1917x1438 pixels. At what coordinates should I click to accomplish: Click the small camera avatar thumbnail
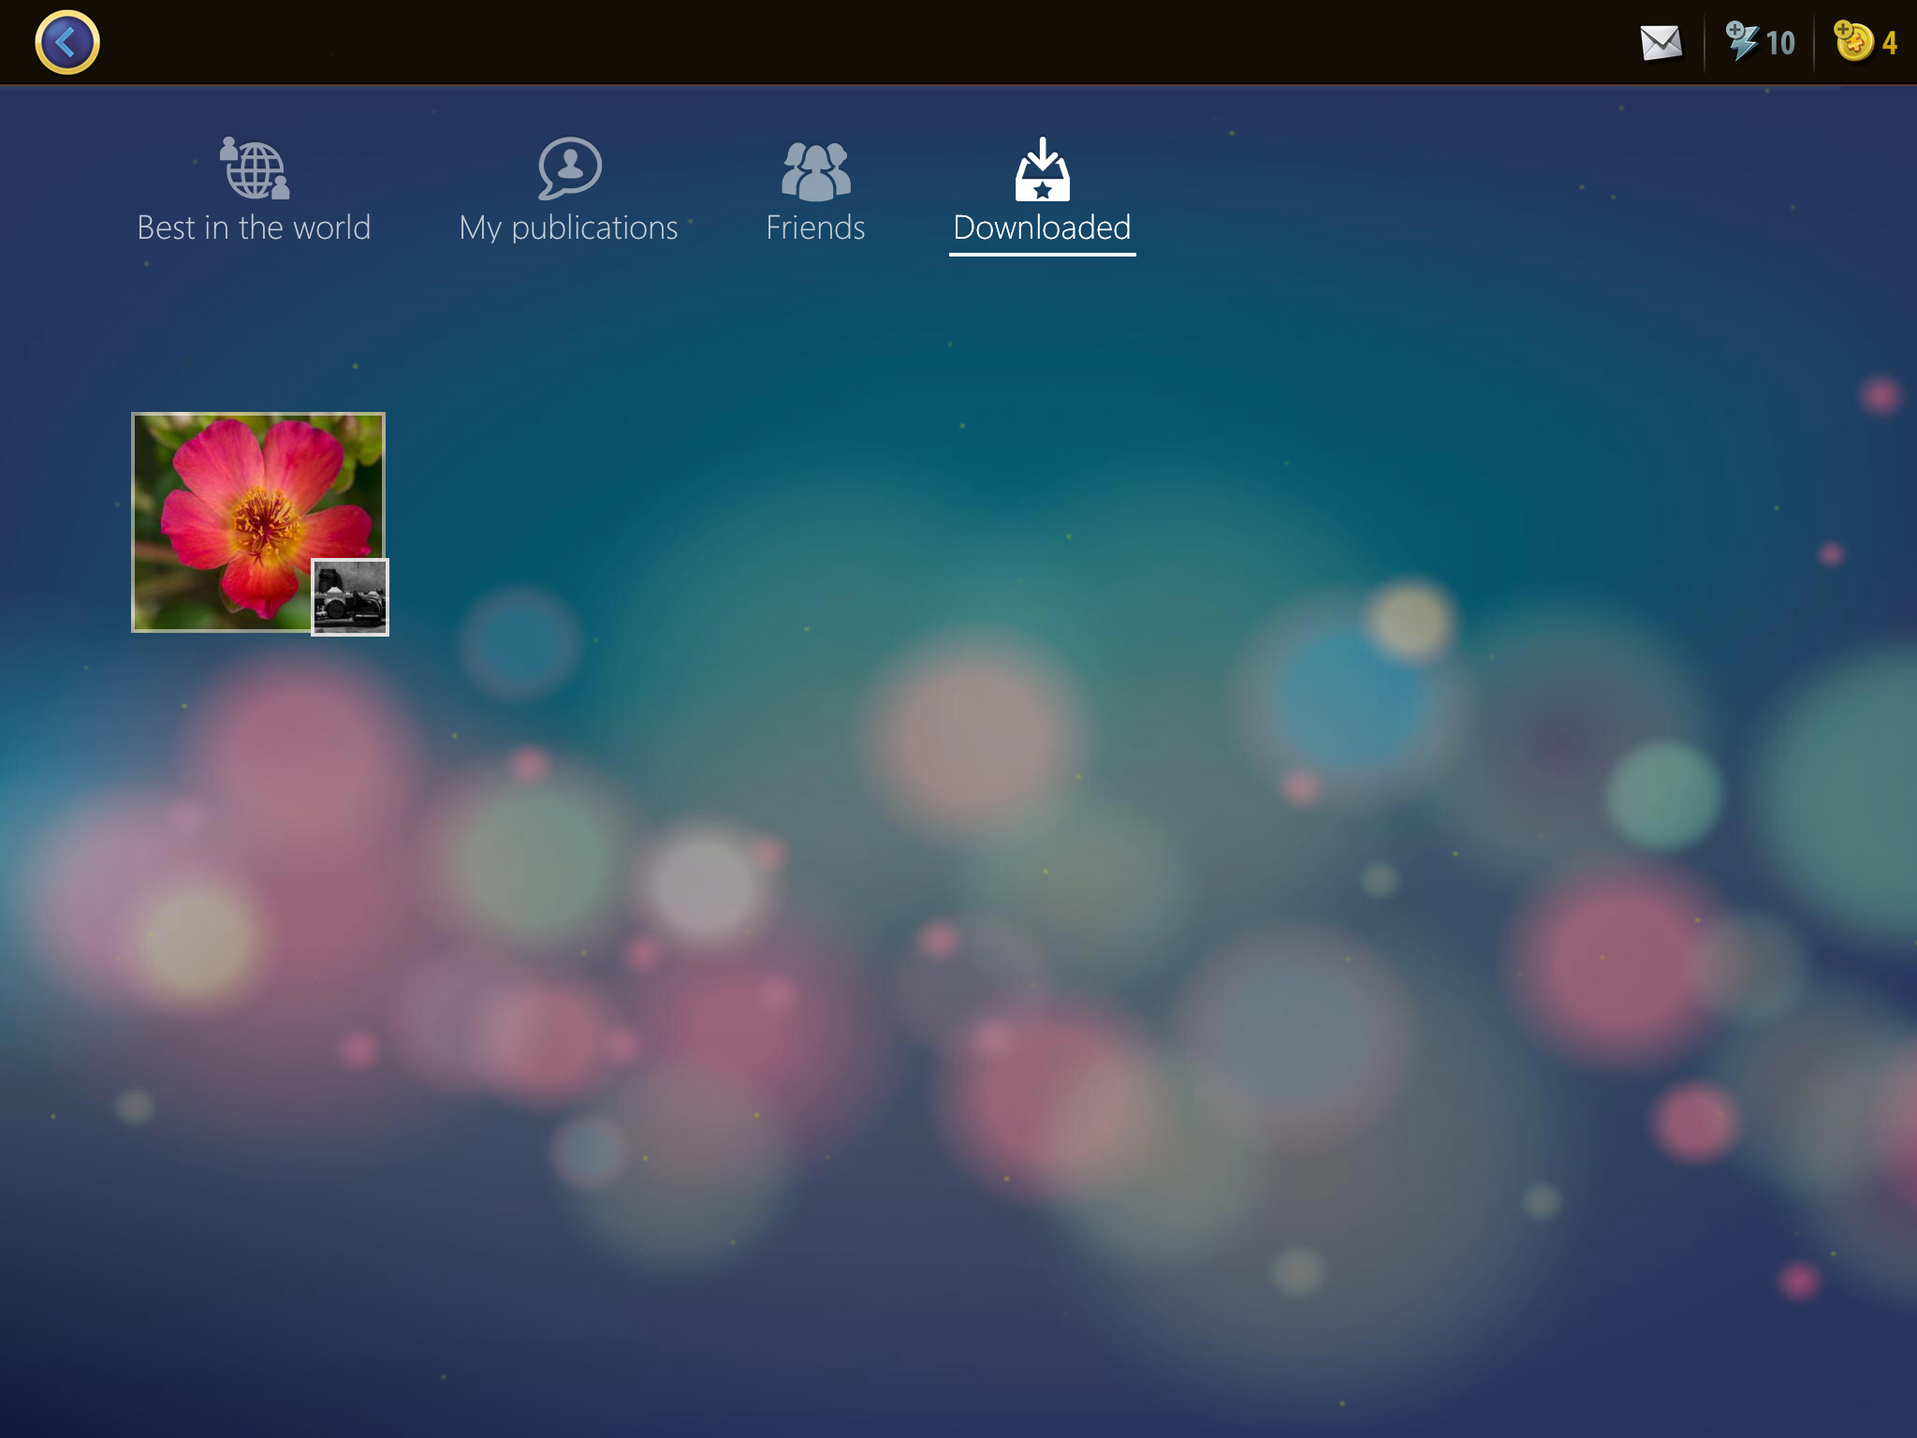click(350, 597)
